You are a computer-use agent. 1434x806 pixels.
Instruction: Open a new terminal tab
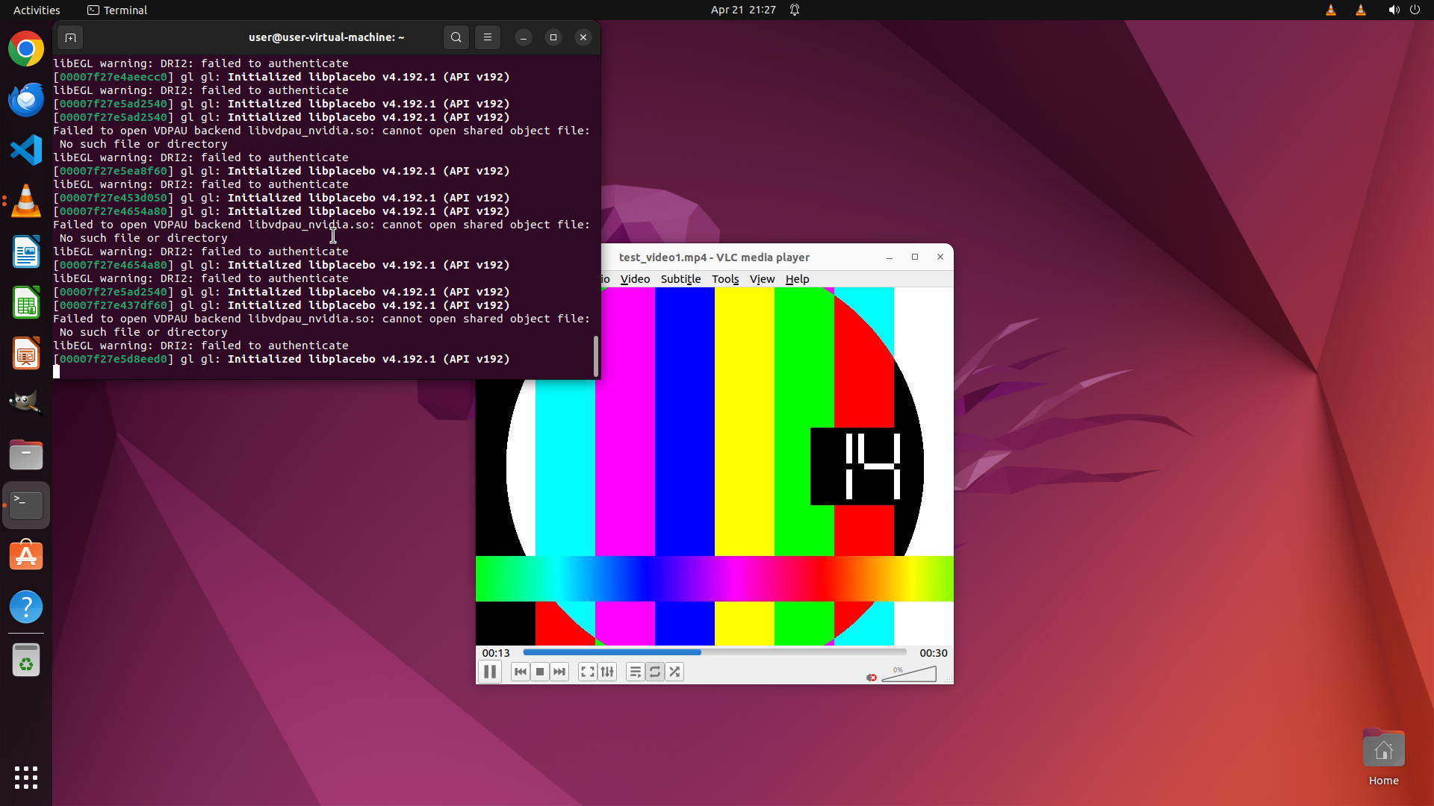tap(70, 37)
